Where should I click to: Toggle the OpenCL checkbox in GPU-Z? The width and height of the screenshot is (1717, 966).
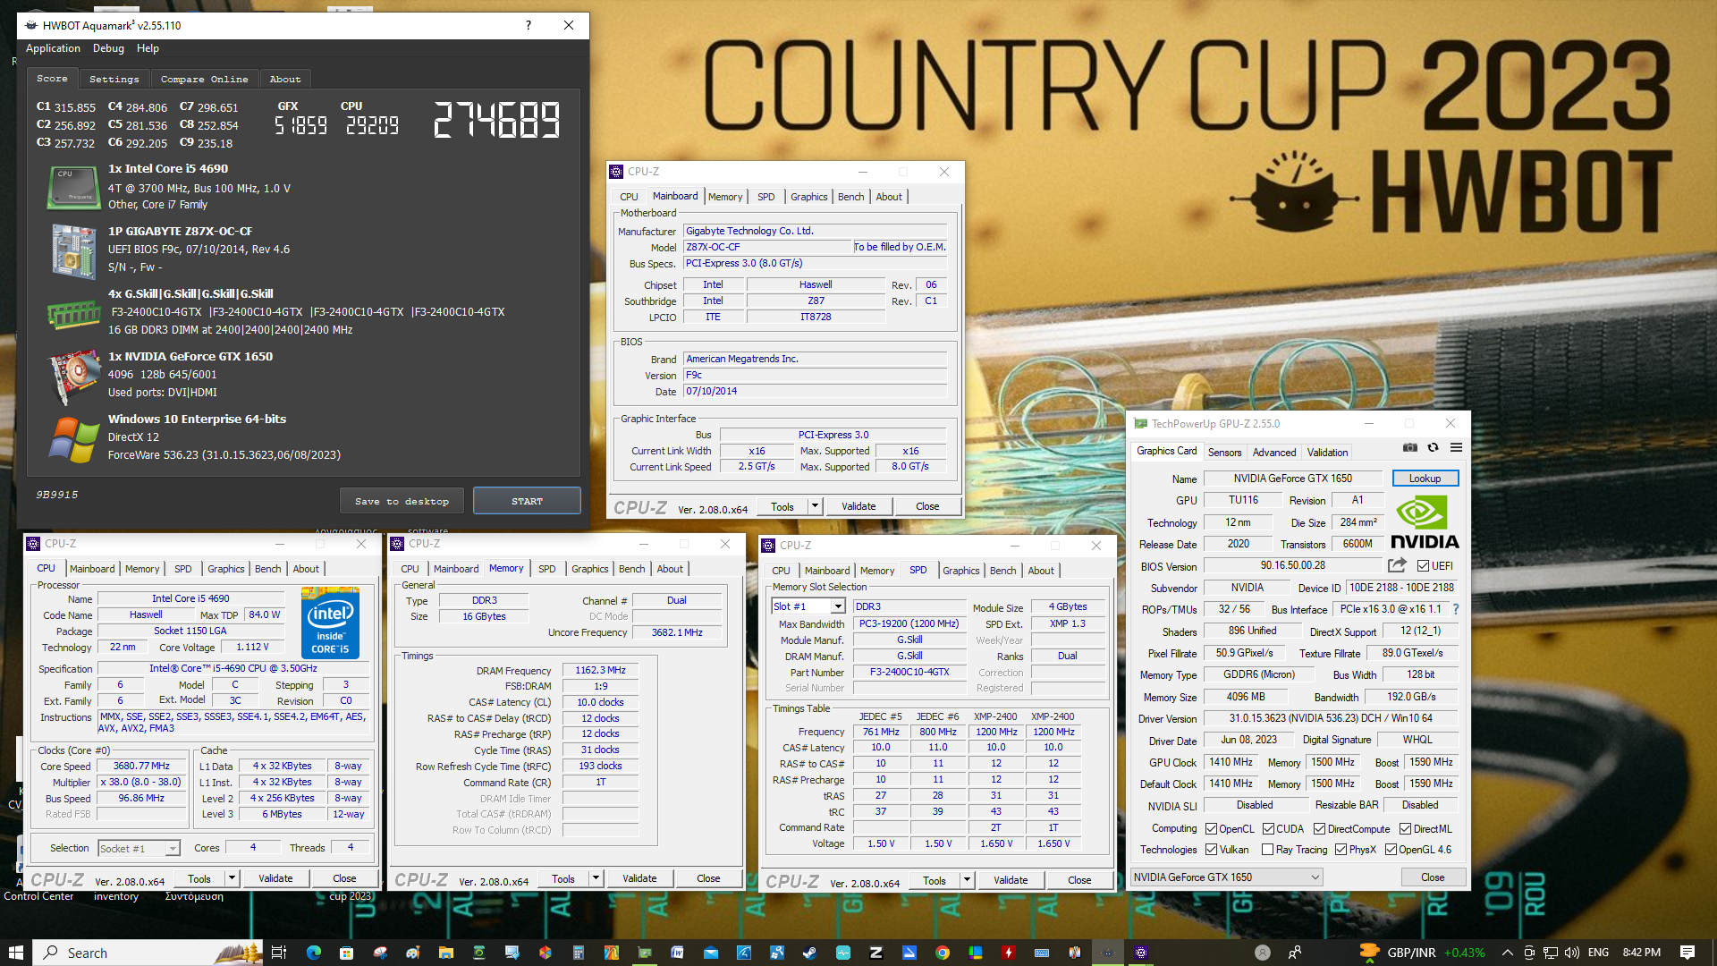(1211, 829)
